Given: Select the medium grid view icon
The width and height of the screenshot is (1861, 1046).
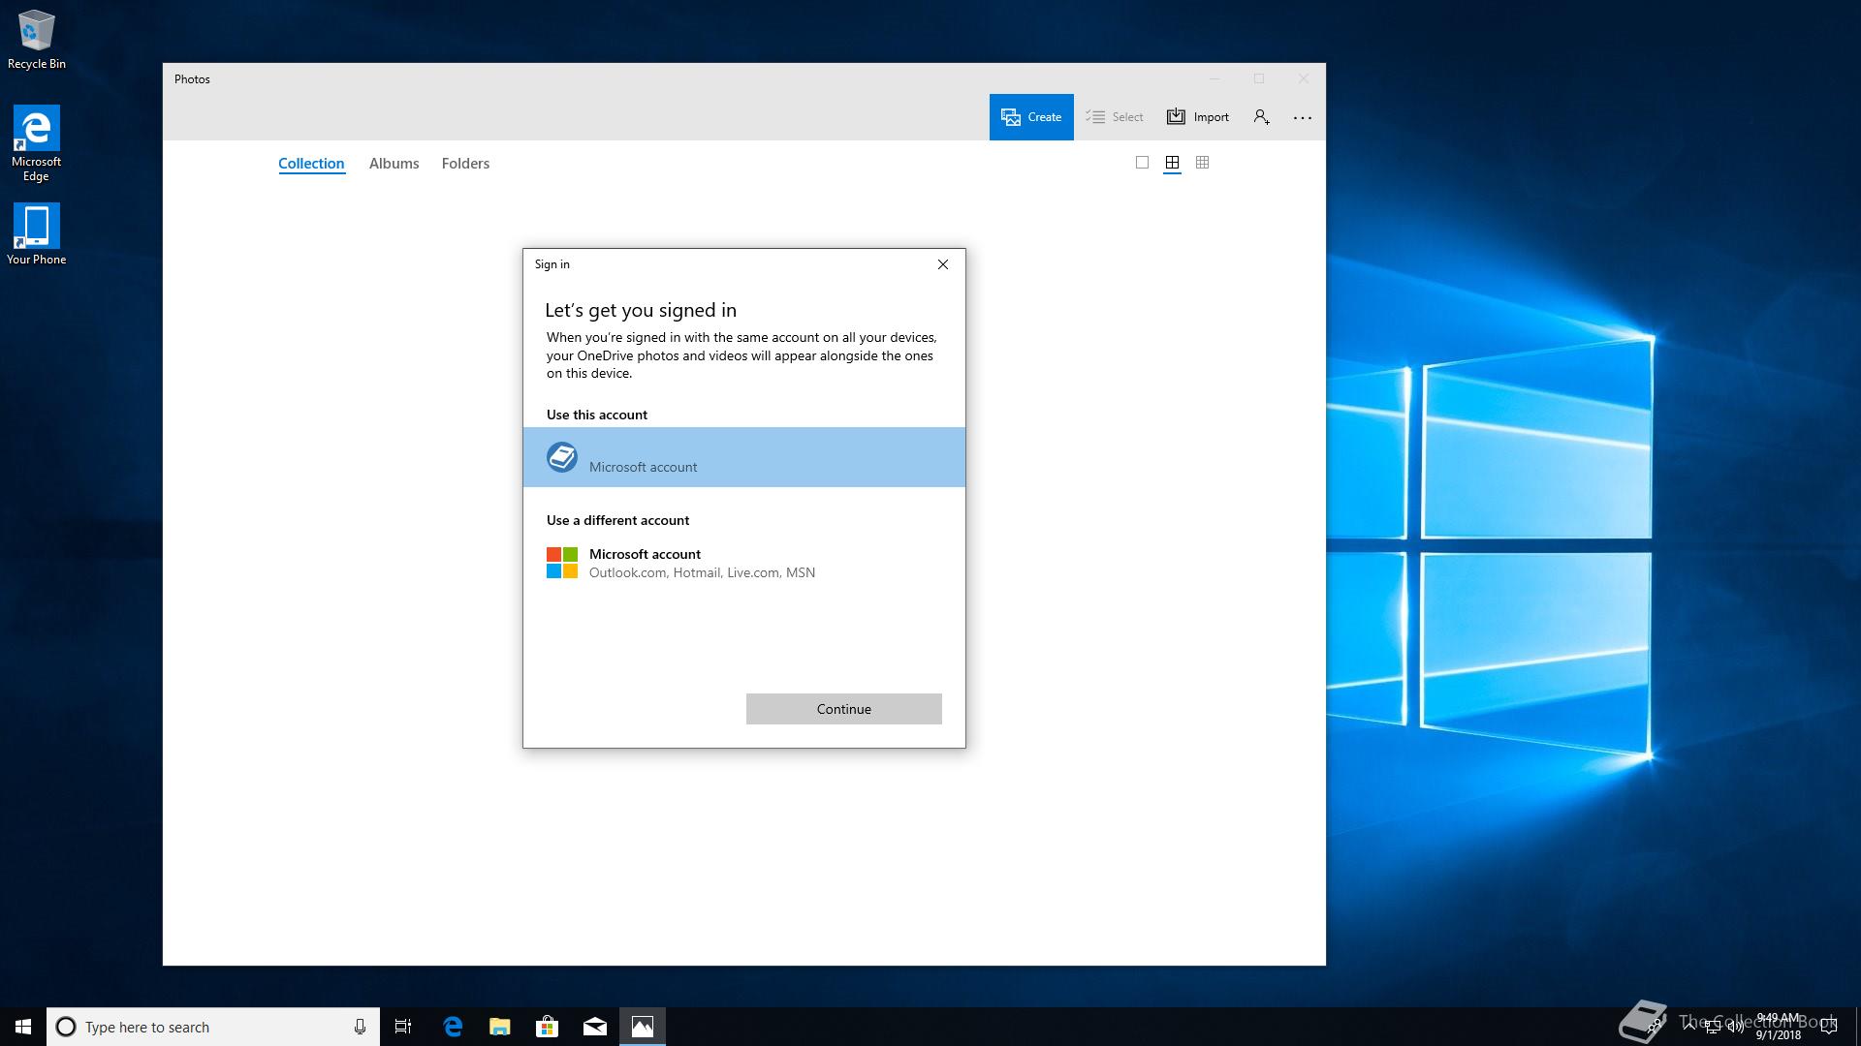Looking at the screenshot, I should (x=1172, y=163).
